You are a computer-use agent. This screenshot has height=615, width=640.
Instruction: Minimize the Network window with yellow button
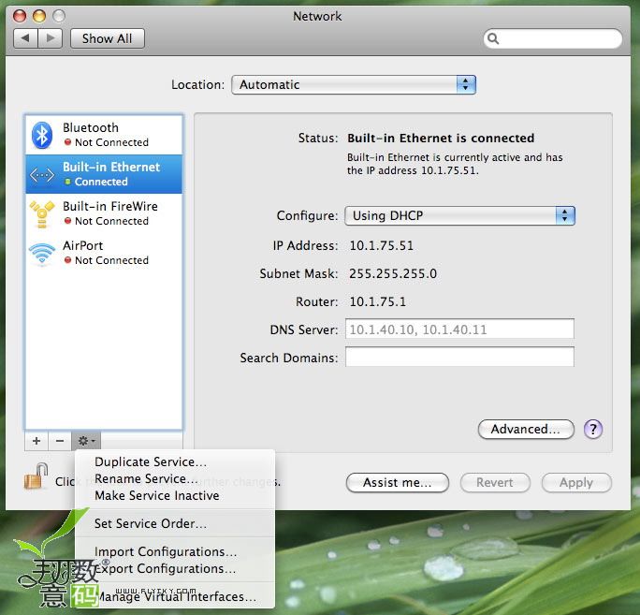pyautogui.click(x=38, y=16)
